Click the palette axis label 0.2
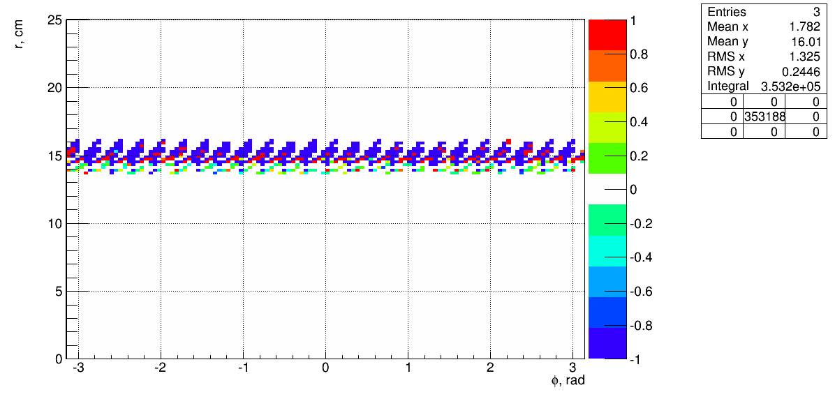Image resolution: width=835 pixels, height=399 pixels. click(x=639, y=156)
